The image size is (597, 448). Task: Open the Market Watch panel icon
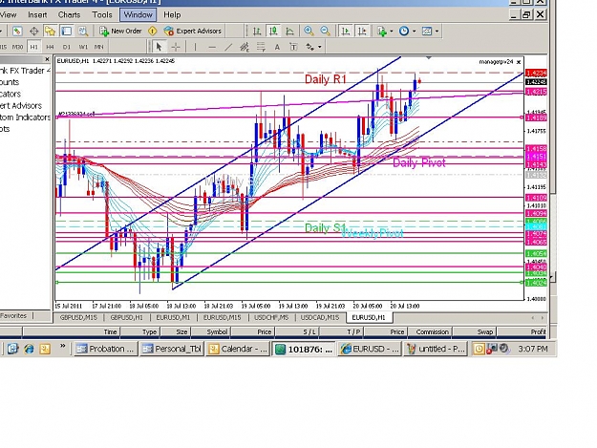click(17, 32)
